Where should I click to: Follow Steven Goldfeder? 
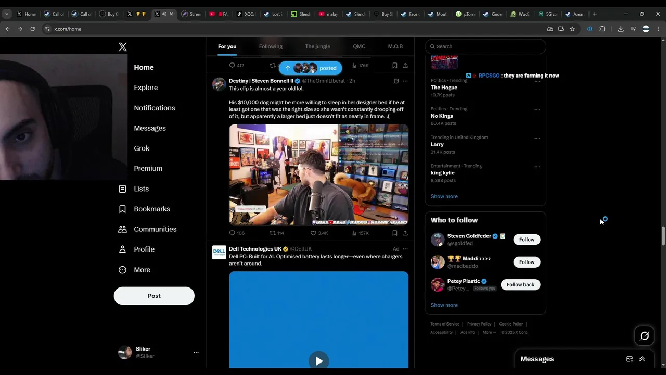pos(527,240)
